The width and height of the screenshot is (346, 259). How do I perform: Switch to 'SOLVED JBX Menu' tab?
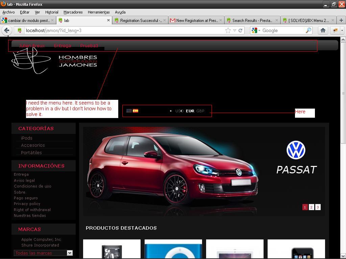(x=308, y=21)
